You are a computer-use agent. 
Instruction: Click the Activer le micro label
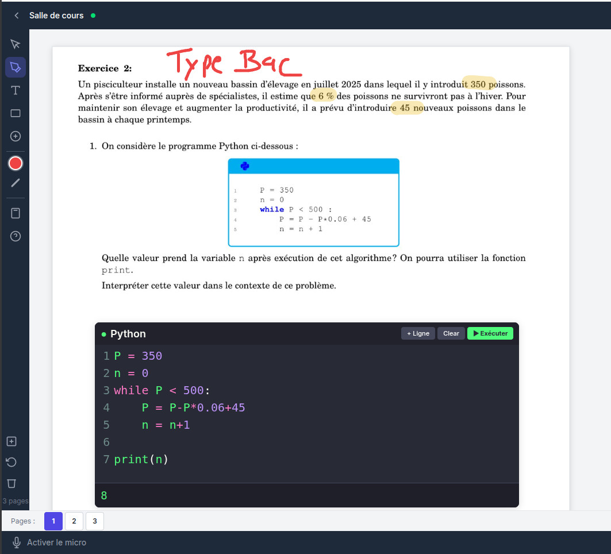point(56,543)
